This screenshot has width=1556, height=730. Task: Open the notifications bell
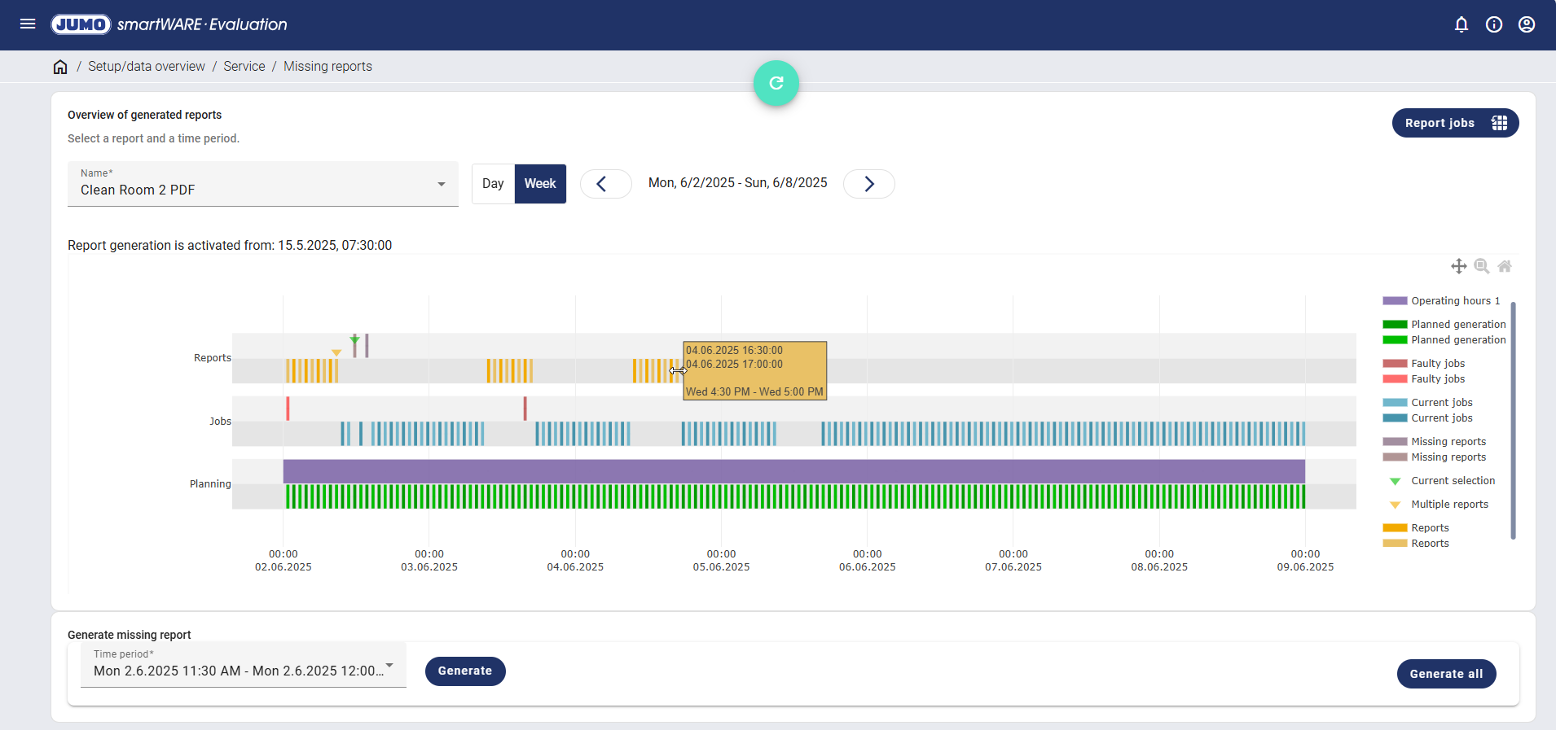click(x=1461, y=24)
